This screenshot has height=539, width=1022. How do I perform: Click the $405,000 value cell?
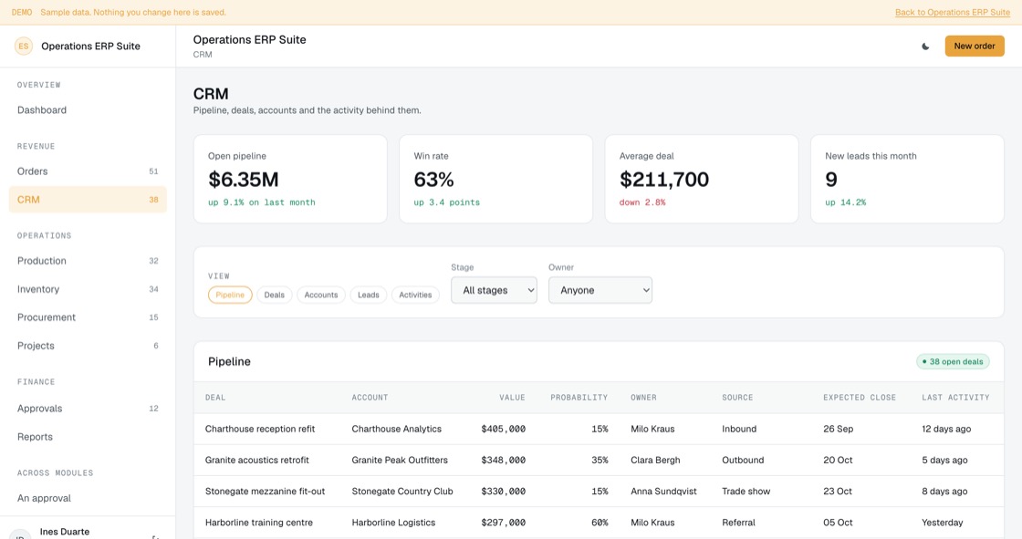click(x=503, y=429)
